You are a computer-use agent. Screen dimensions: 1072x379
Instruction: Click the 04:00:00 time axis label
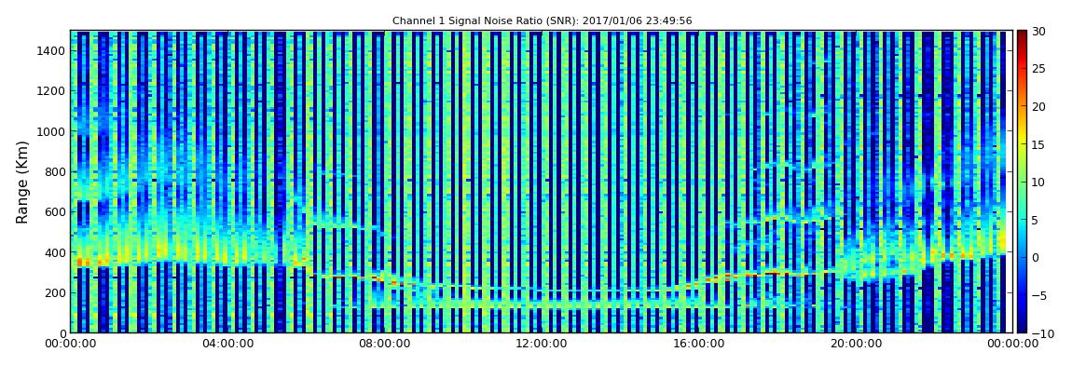click(x=227, y=345)
